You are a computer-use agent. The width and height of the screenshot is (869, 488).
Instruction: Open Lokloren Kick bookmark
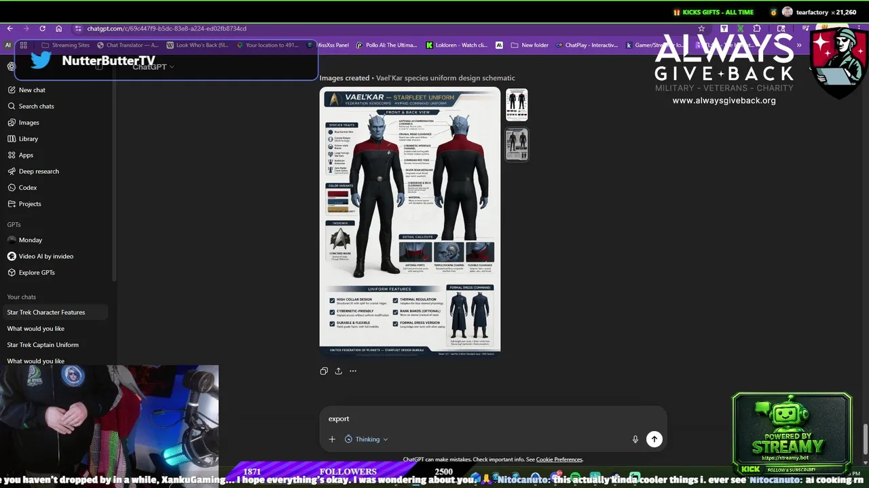click(456, 45)
